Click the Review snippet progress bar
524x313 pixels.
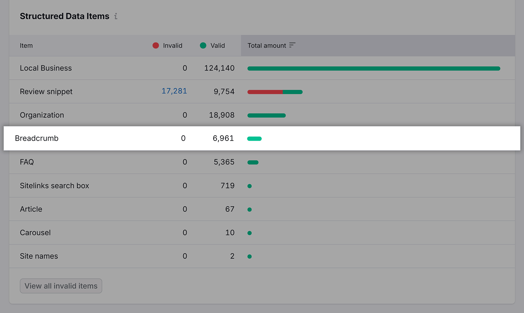coord(275,92)
